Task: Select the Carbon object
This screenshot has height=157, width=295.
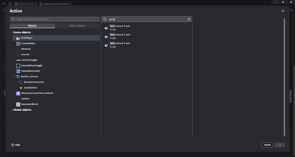Action: coord(56,99)
